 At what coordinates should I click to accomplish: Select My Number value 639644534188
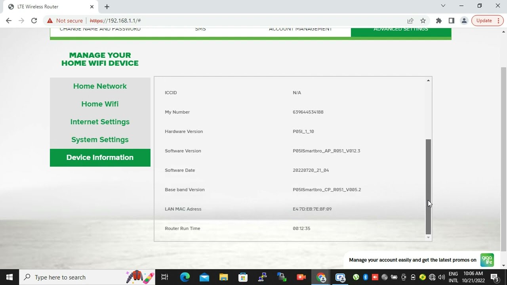308,112
